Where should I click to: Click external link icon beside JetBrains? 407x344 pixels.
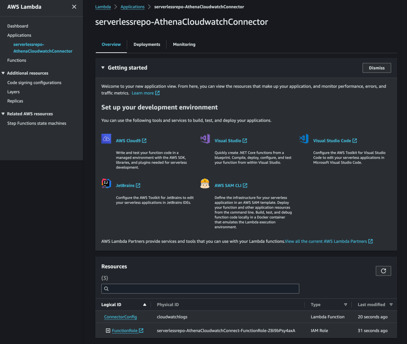click(x=138, y=185)
